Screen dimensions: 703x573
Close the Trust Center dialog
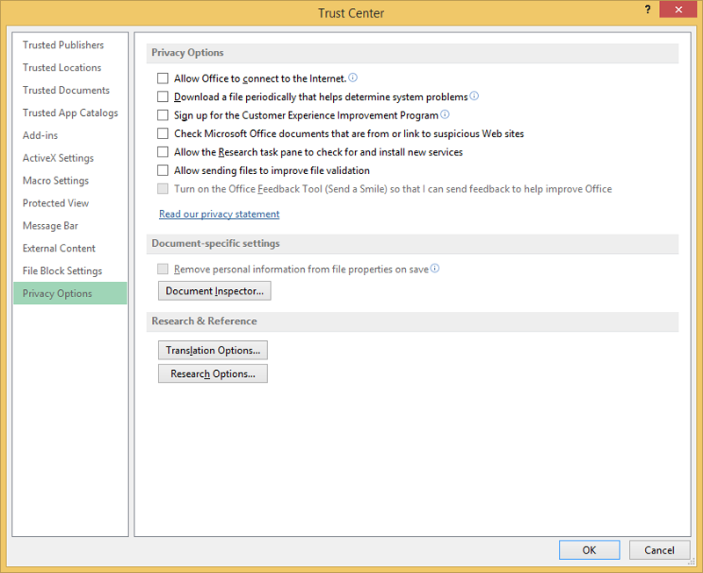(x=678, y=10)
